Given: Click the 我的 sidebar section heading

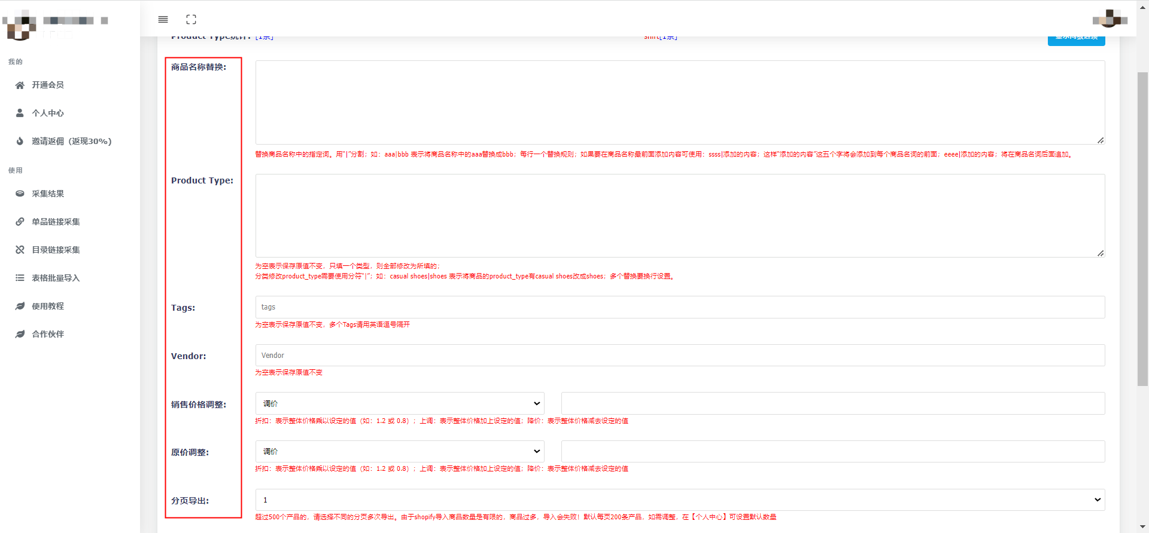Looking at the screenshot, I should (x=16, y=62).
